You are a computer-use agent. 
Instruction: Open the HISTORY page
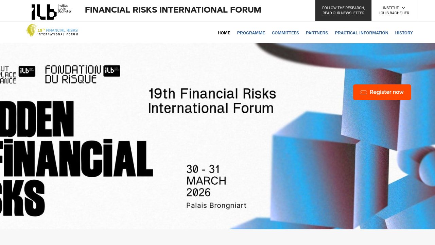pyautogui.click(x=404, y=33)
